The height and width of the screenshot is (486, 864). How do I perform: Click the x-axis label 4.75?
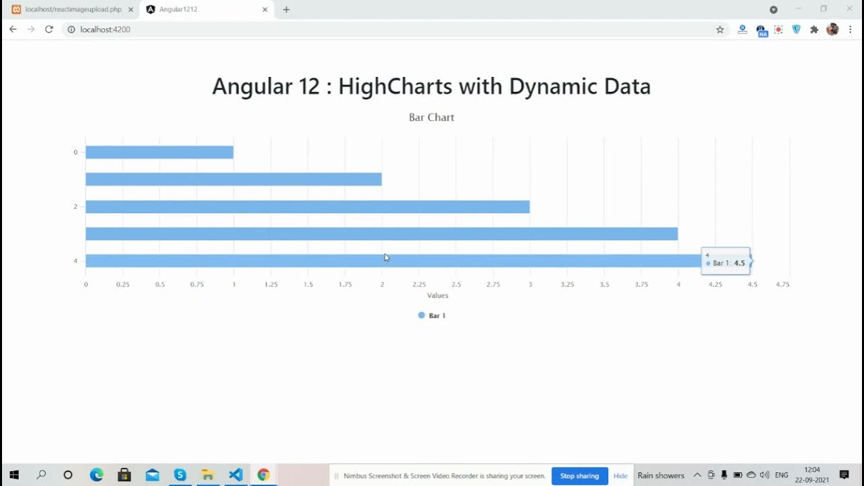pos(782,285)
